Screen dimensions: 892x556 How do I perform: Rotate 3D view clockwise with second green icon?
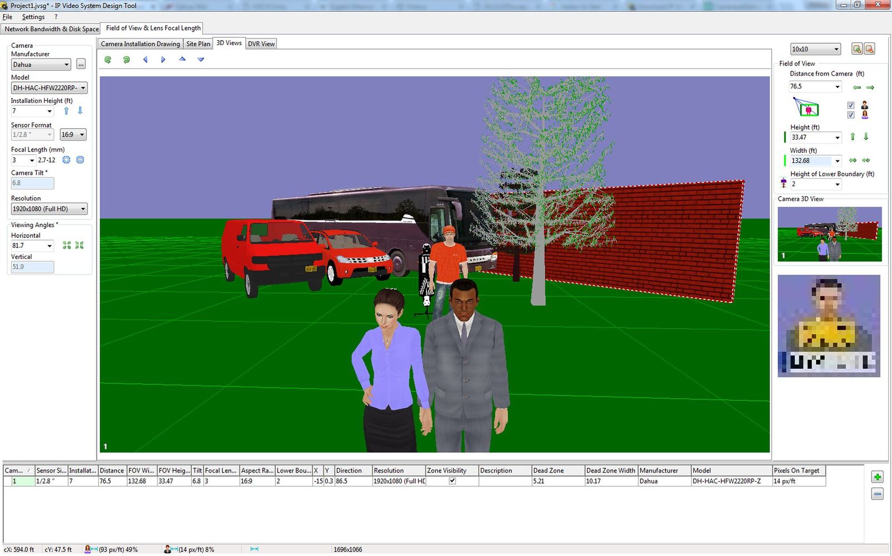tap(127, 60)
